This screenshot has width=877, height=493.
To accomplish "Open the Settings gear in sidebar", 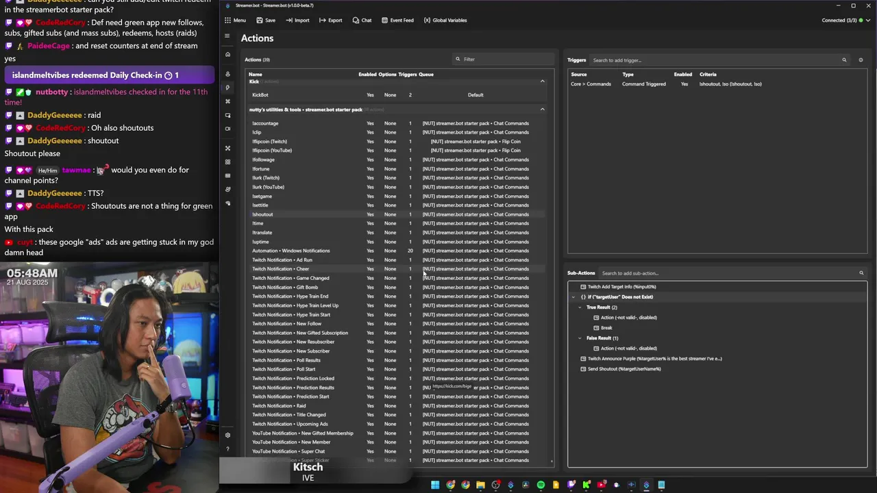I will pyautogui.click(x=227, y=435).
